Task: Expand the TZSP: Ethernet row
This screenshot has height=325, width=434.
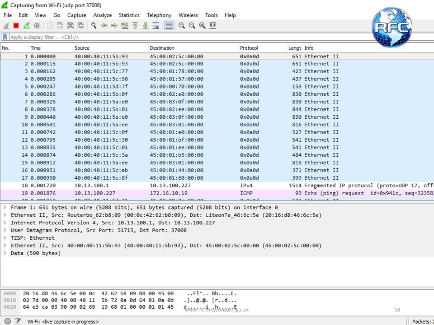Action: (5, 238)
